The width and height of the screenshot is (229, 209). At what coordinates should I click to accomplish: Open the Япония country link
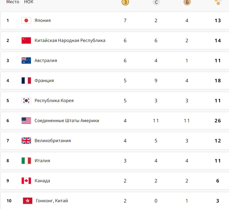click(x=43, y=20)
